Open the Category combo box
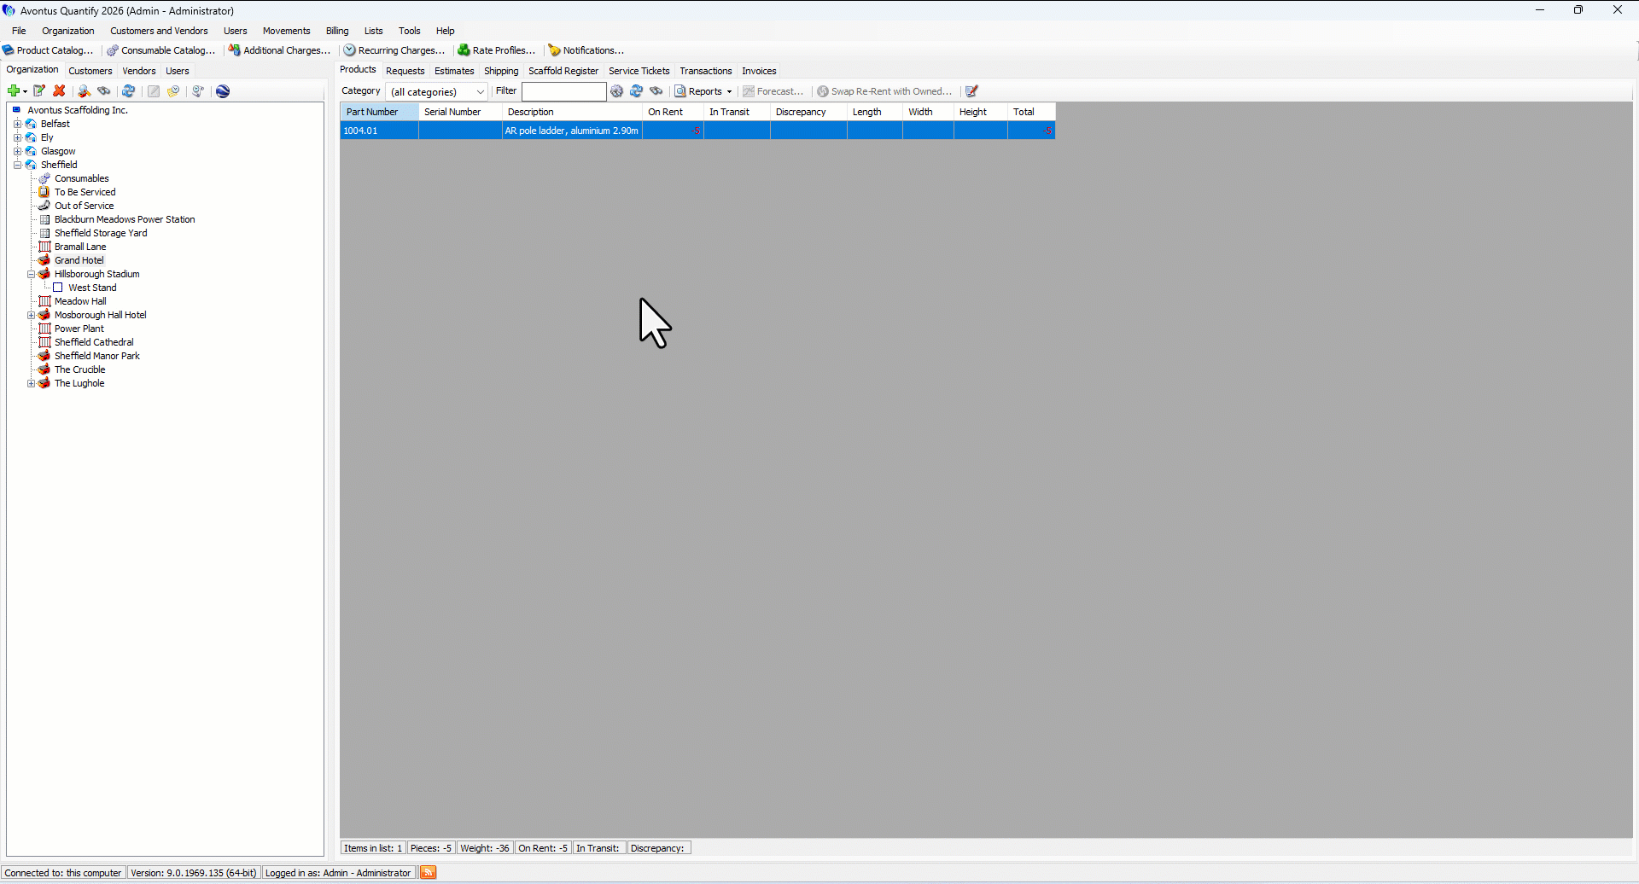Screen dimensions: 1639x884 (437, 91)
